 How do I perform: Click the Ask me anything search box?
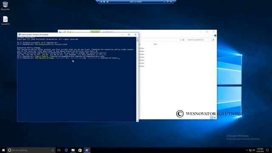(x=31, y=150)
